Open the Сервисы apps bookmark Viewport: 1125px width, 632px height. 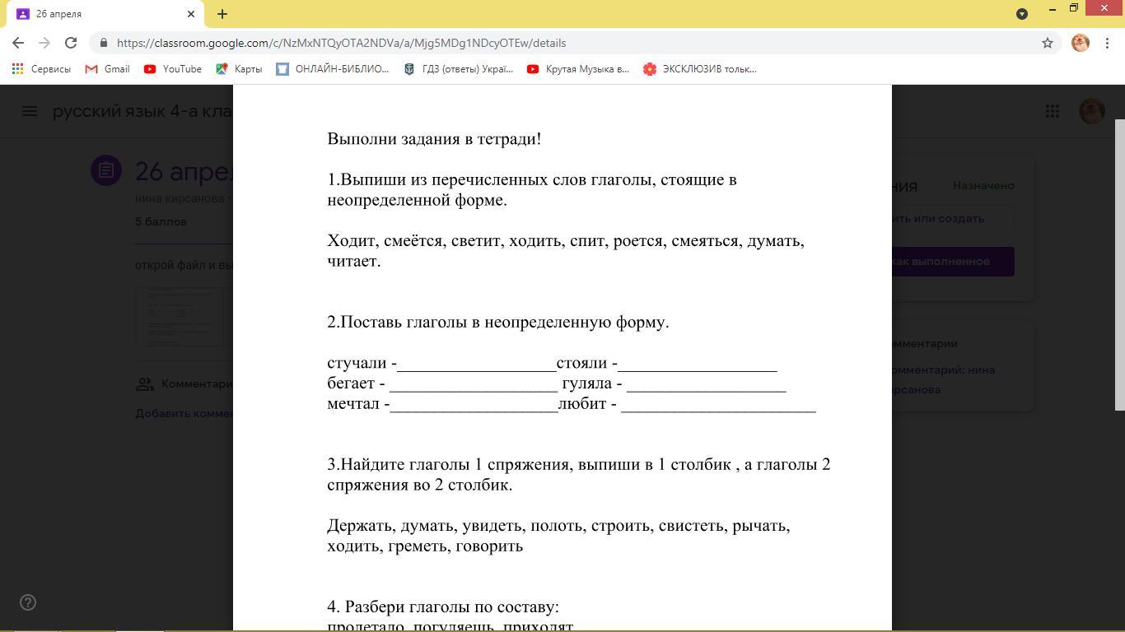click(41, 69)
